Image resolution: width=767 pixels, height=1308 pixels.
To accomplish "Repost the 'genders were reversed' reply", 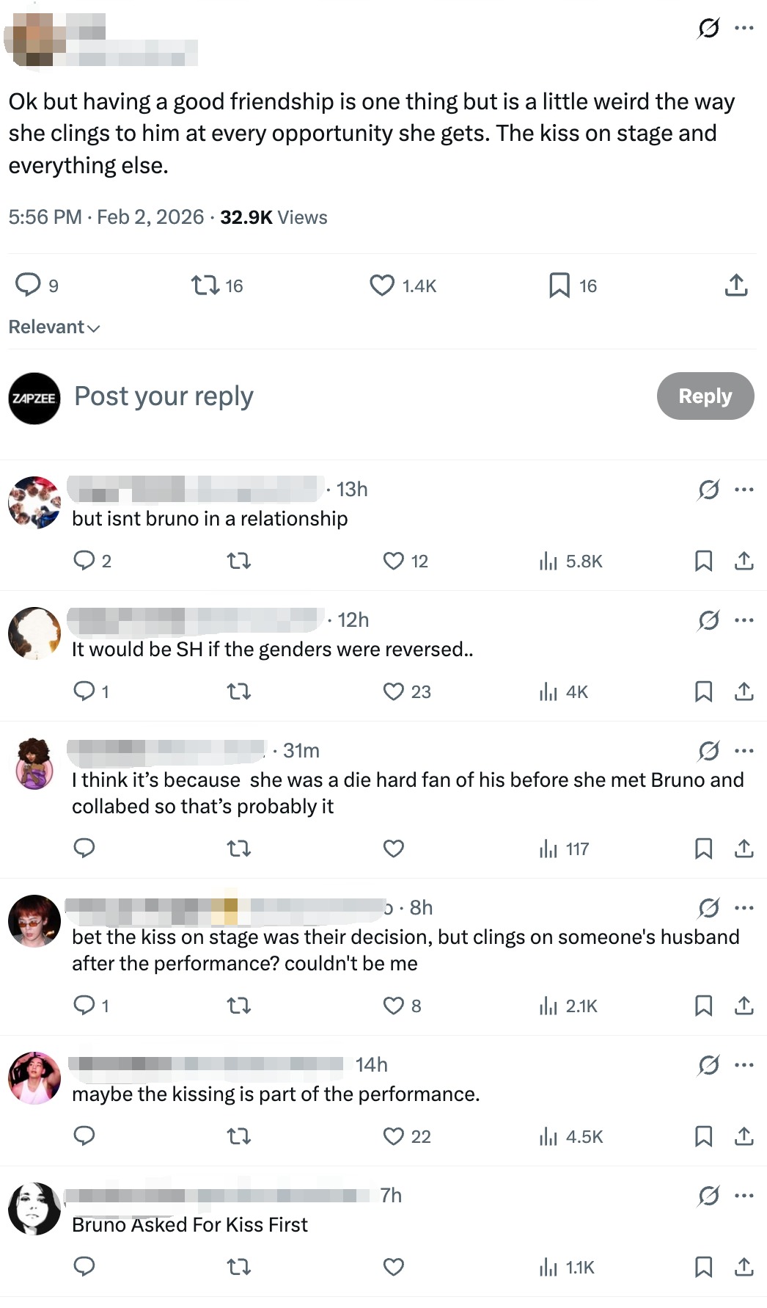I will pos(239,692).
